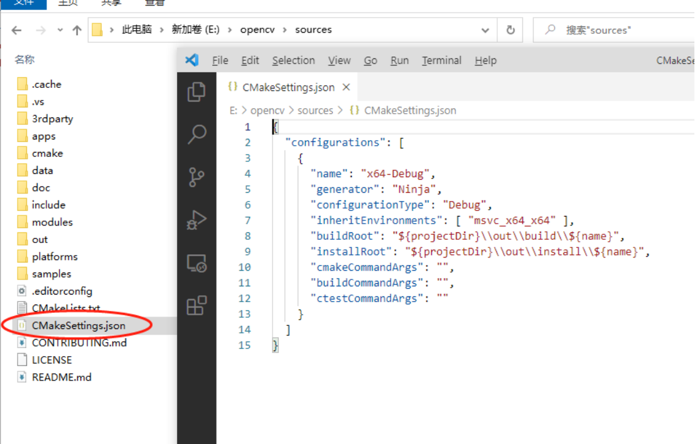The image size is (695, 444).
Task: Select the .cache folder
Action: point(46,84)
